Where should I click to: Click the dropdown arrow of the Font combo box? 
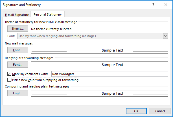(x=165, y=36)
